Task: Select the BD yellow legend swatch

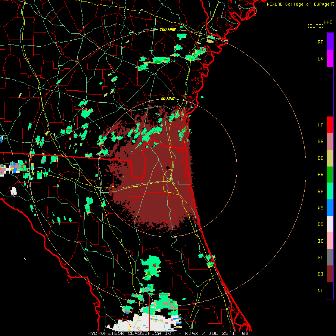Action: pyautogui.click(x=330, y=158)
